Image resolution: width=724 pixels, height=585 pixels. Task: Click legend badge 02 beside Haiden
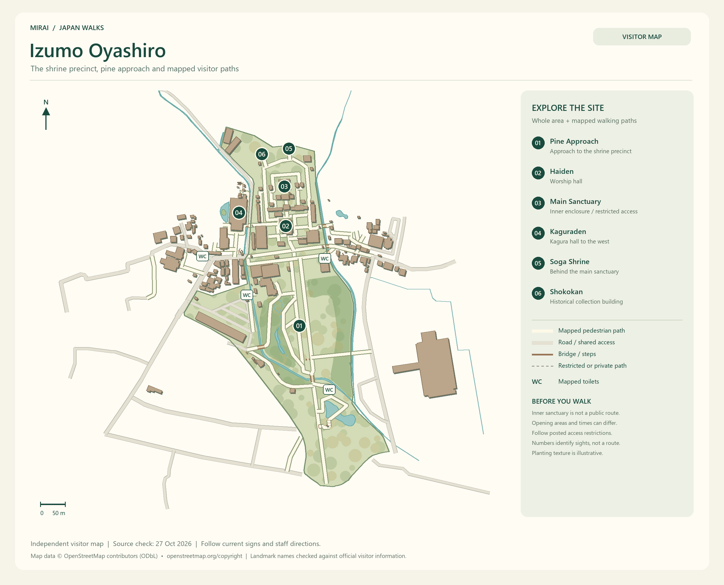tap(538, 173)
